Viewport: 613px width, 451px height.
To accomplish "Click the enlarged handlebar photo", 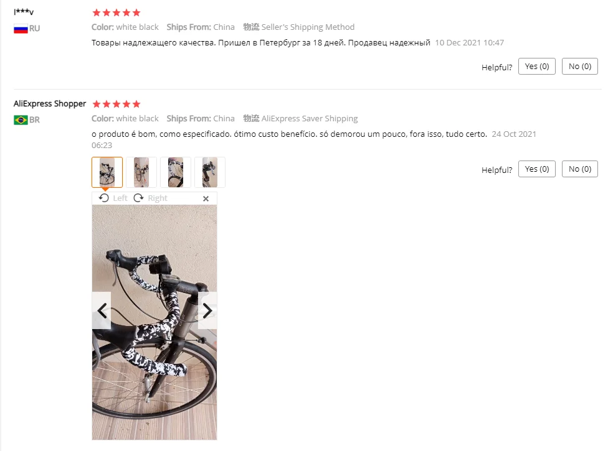I will 154,322.
